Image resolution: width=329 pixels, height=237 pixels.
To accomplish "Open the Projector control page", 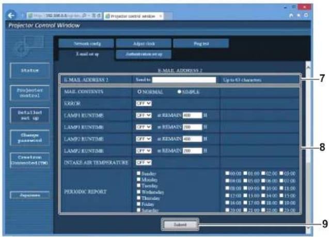I will (29, 93).
